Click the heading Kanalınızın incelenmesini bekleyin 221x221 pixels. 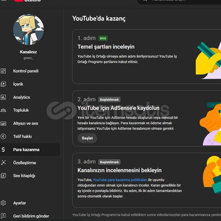coord(120,170)
